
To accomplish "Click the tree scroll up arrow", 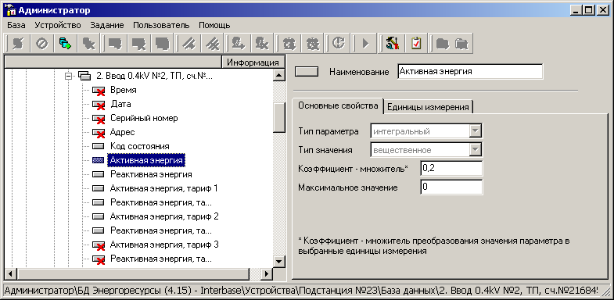I will click(278, 75).
